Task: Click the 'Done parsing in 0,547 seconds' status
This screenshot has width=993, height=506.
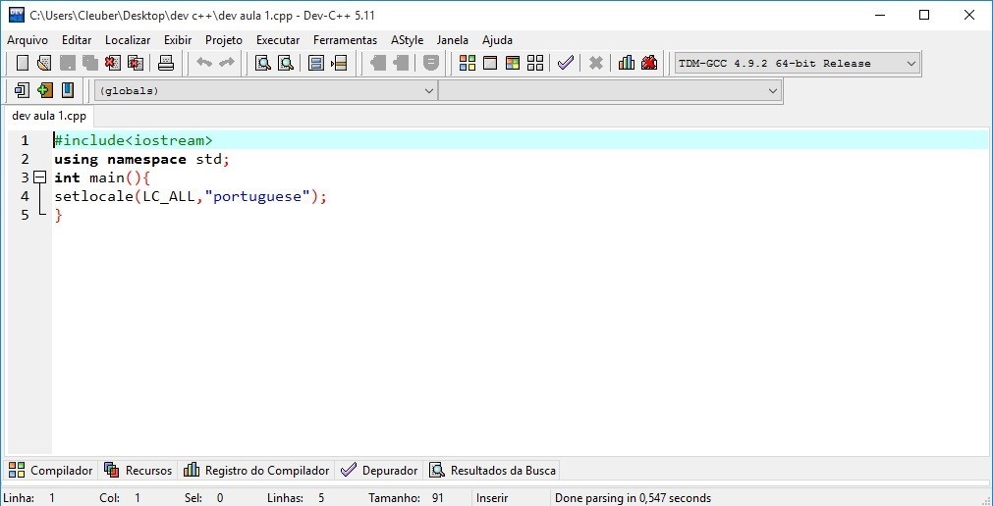Action: tap(633, 498)
